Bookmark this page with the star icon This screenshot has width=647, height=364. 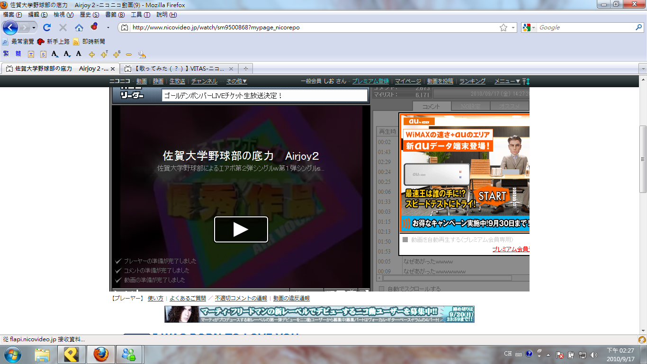pos(503,27)
